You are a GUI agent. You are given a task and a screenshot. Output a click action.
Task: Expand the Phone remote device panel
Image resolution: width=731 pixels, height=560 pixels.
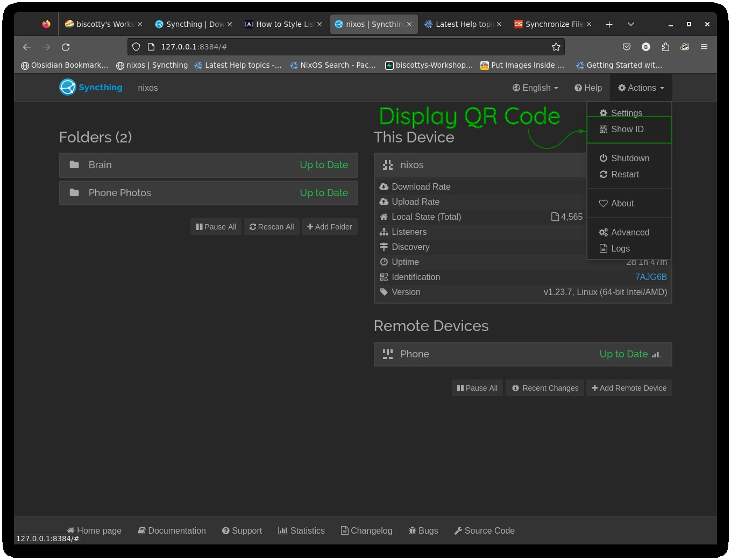tap(523, 354)
